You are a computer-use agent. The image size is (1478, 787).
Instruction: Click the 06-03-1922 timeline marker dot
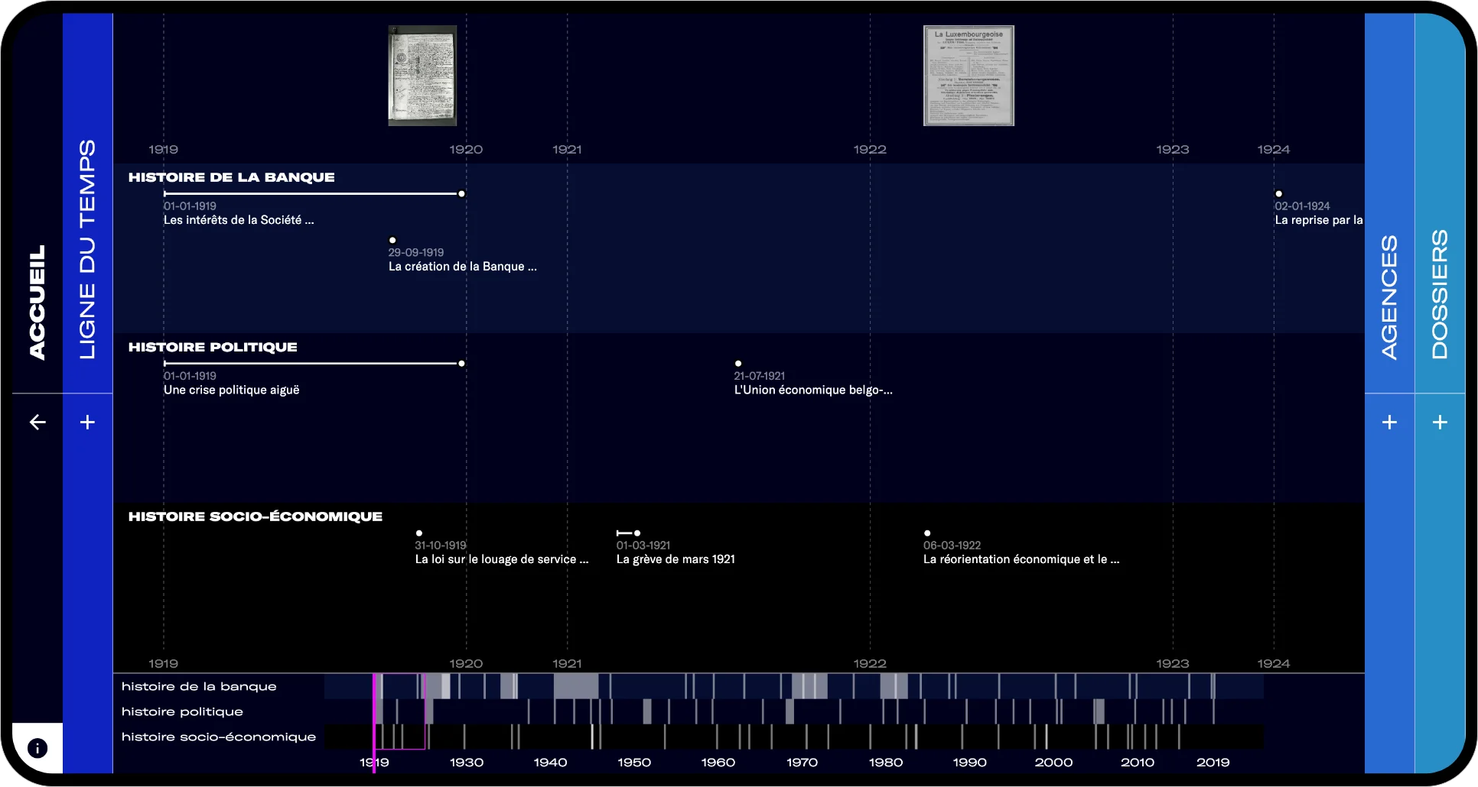point(927,533)
